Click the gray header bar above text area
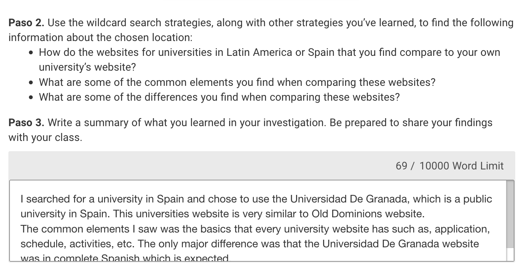The height and width of the screenshot is (272, 532). 262,166
